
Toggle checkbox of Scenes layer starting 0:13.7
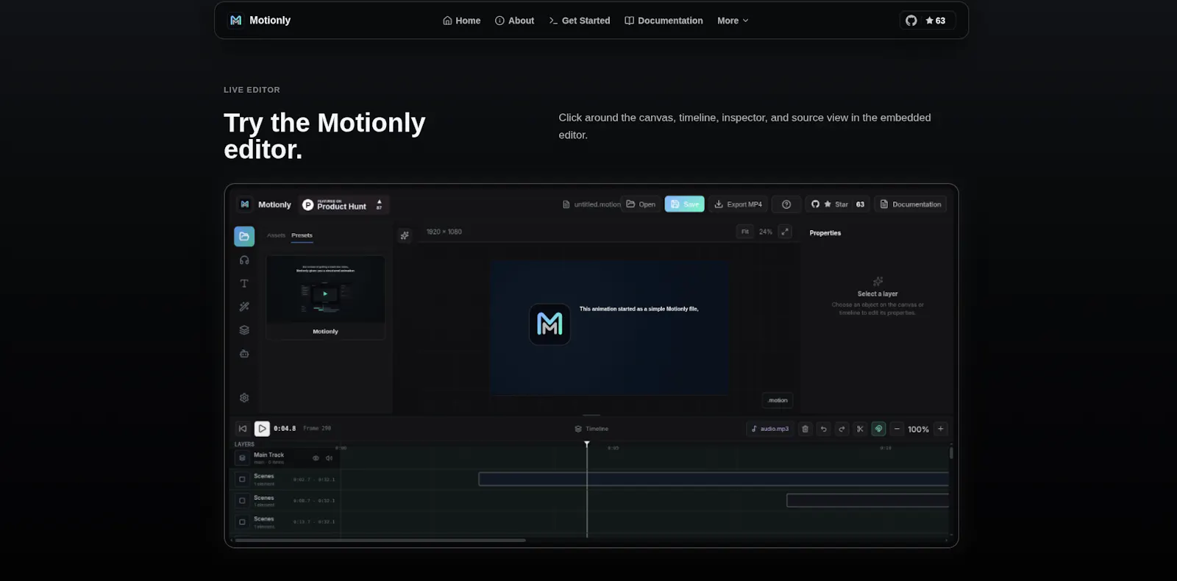coord(242,522)
